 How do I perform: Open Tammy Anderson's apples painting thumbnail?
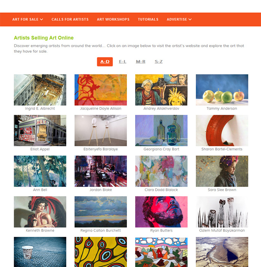click(222, 90)
